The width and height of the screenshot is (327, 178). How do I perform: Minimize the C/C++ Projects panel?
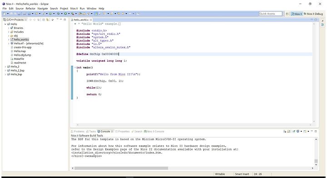61,19
